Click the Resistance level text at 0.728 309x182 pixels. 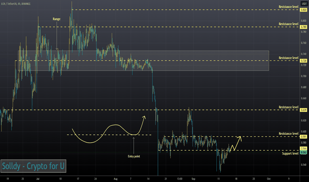(x=288, y=58)
